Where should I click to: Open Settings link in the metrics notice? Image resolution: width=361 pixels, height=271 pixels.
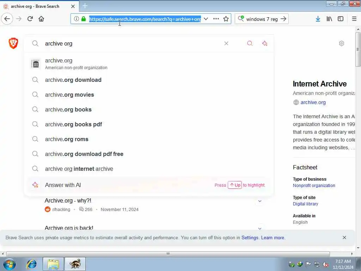point(250,237)
